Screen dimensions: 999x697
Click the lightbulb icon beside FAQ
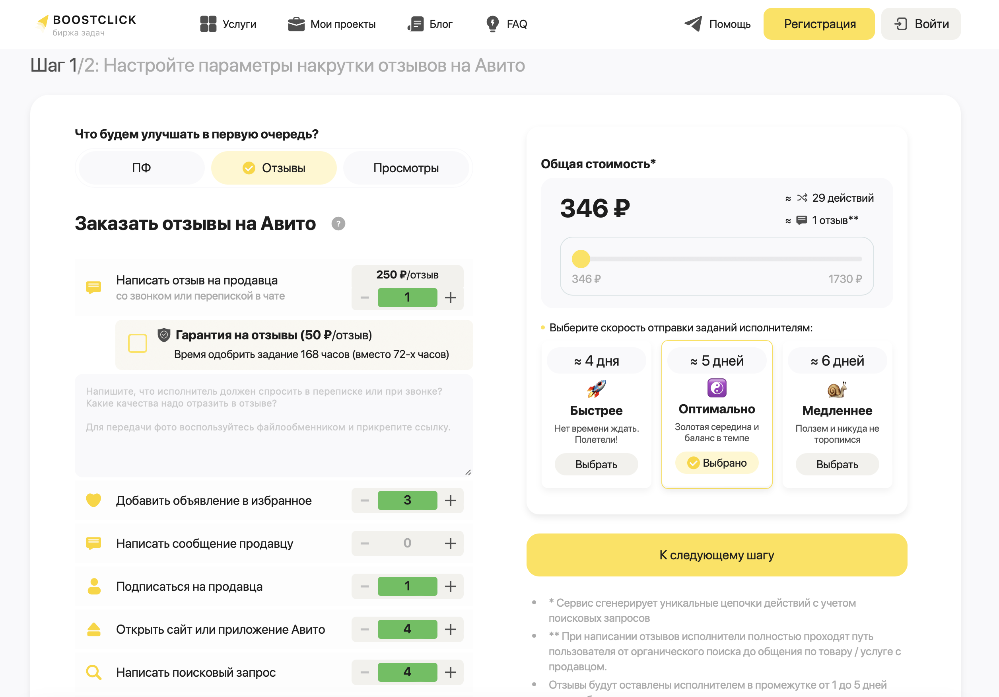pos(492,24)
